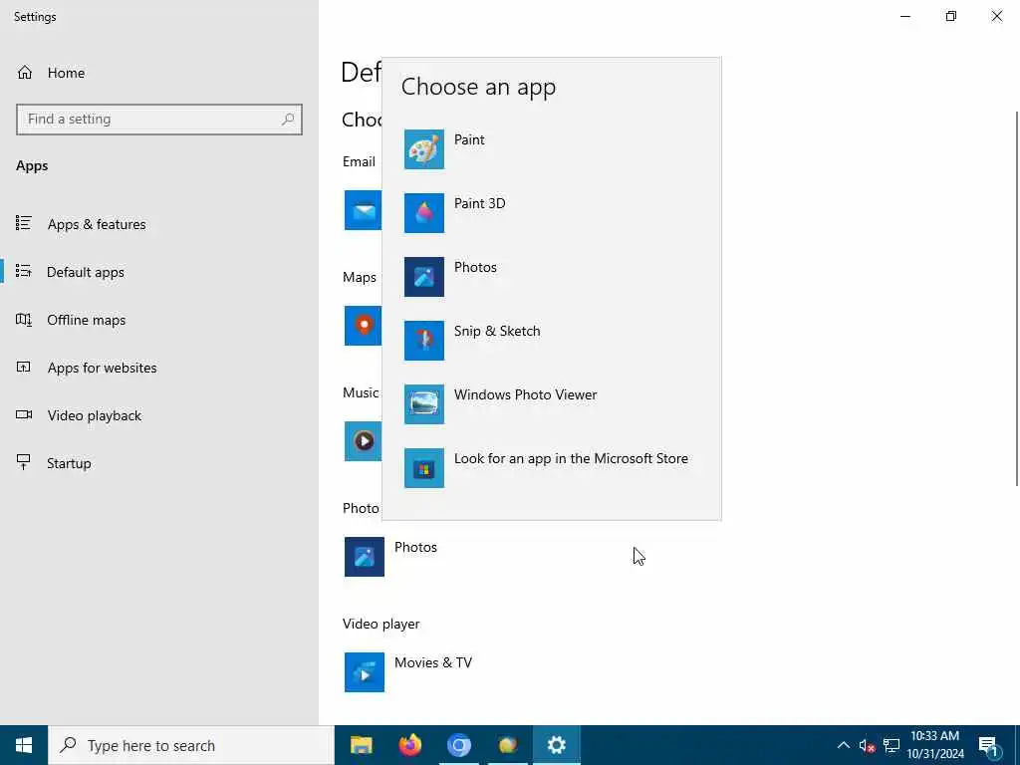Click the music player icon under Music
This screenshot has width=1020, height=765.
click(363, 441)
